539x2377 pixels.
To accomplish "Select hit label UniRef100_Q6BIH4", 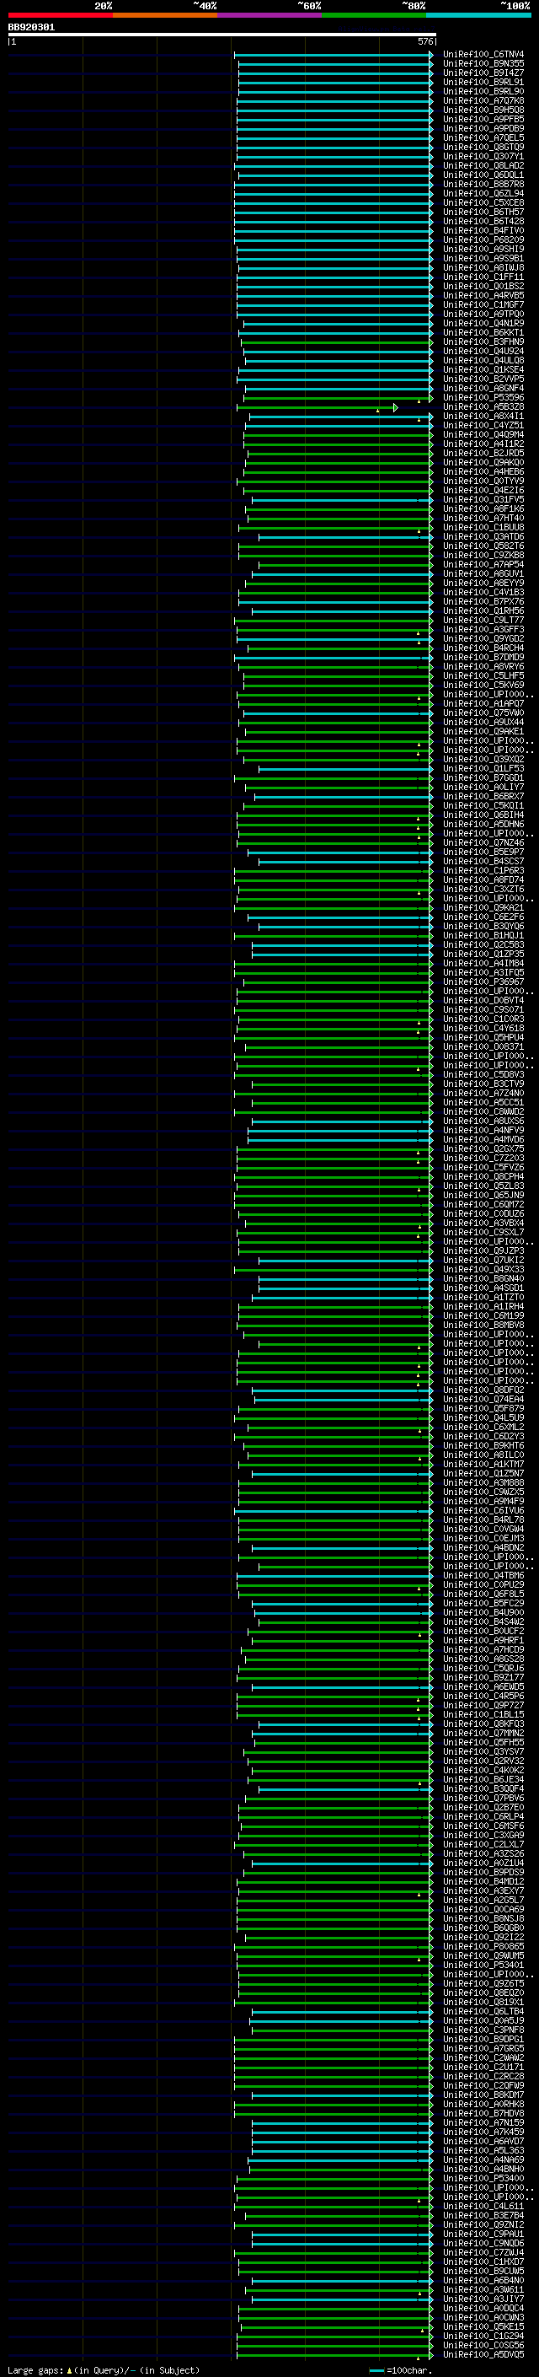I will coord(483,815).
